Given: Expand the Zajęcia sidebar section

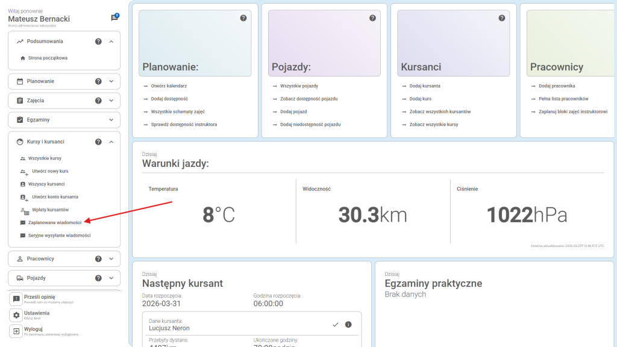Looking at the screenshot, I should pyautogui.click(x=111, y=101).
